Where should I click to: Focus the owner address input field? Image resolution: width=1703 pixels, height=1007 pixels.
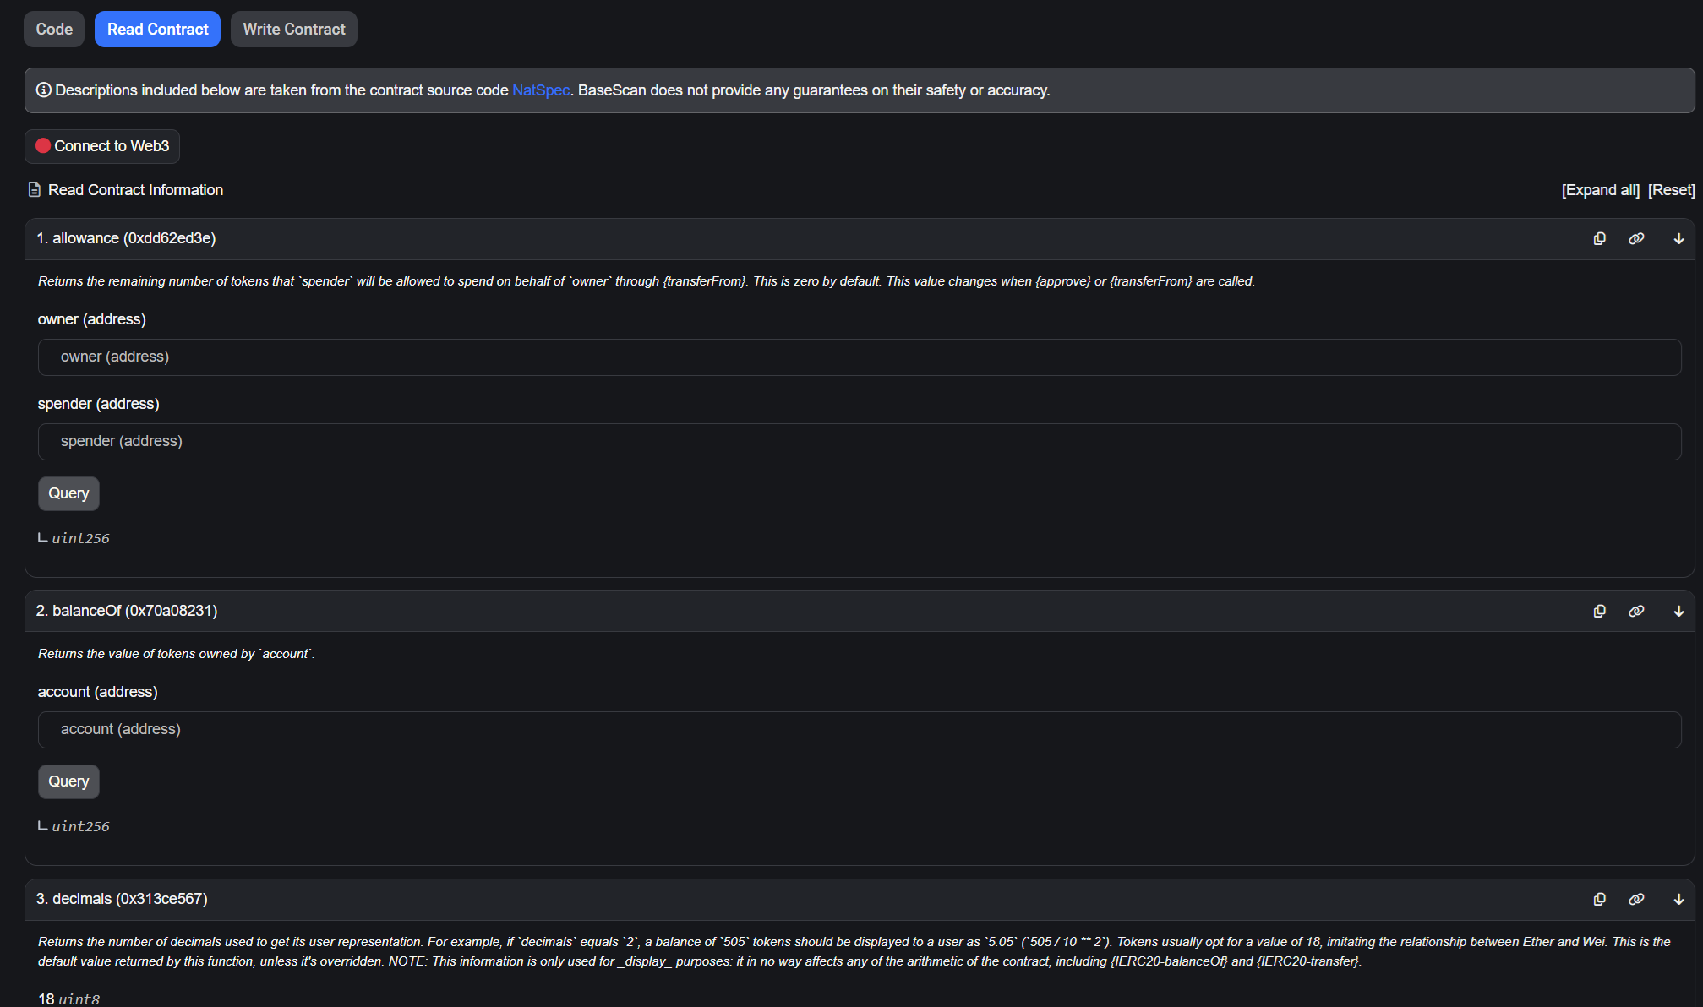tap(859, 357)
